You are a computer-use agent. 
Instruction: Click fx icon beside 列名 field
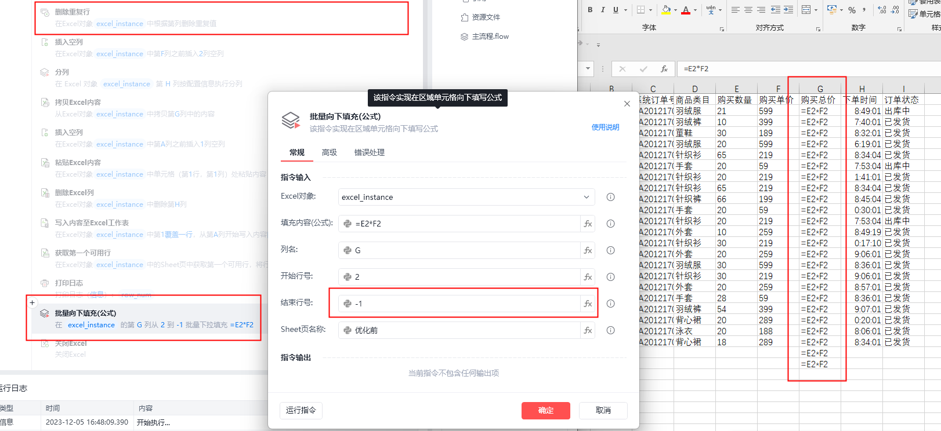[x=588, y=250]
